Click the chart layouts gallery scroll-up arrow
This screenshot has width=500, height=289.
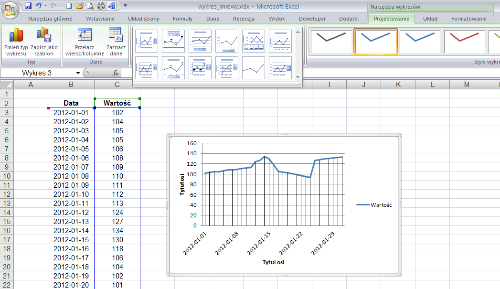click(298, 32)
